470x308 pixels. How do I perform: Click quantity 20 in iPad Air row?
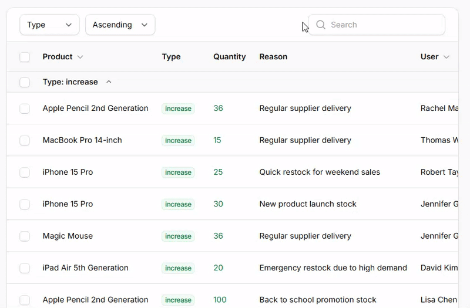218,268
